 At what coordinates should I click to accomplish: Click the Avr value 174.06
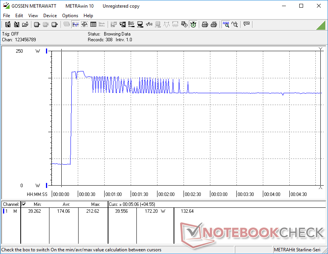[x=64, y=211]
